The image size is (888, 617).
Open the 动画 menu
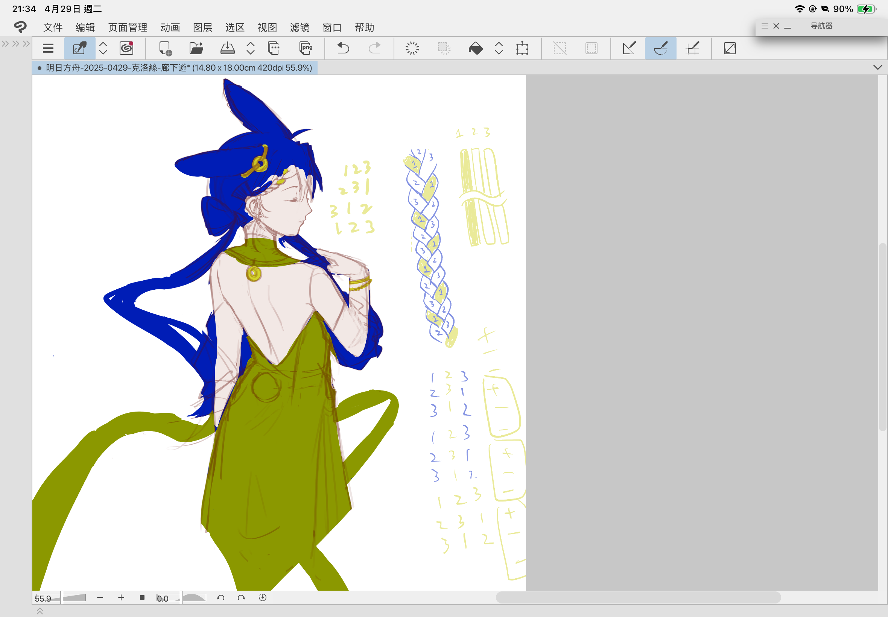[170, 27]
